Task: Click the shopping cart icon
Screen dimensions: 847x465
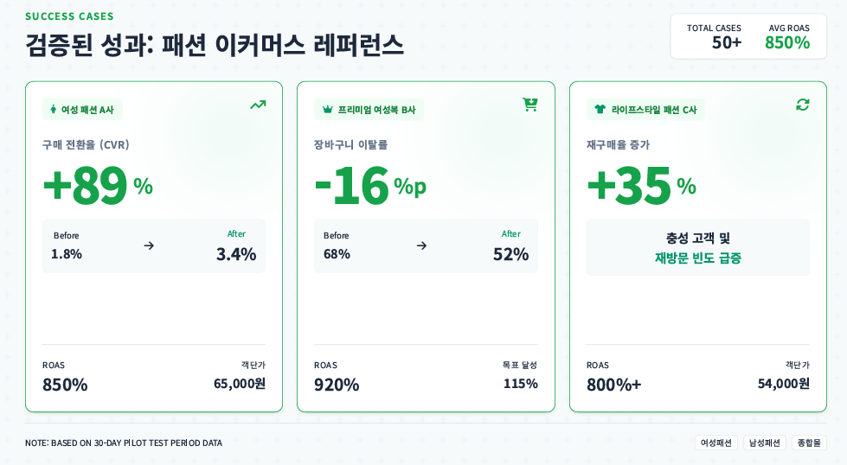Action: [x=529, y=105]
